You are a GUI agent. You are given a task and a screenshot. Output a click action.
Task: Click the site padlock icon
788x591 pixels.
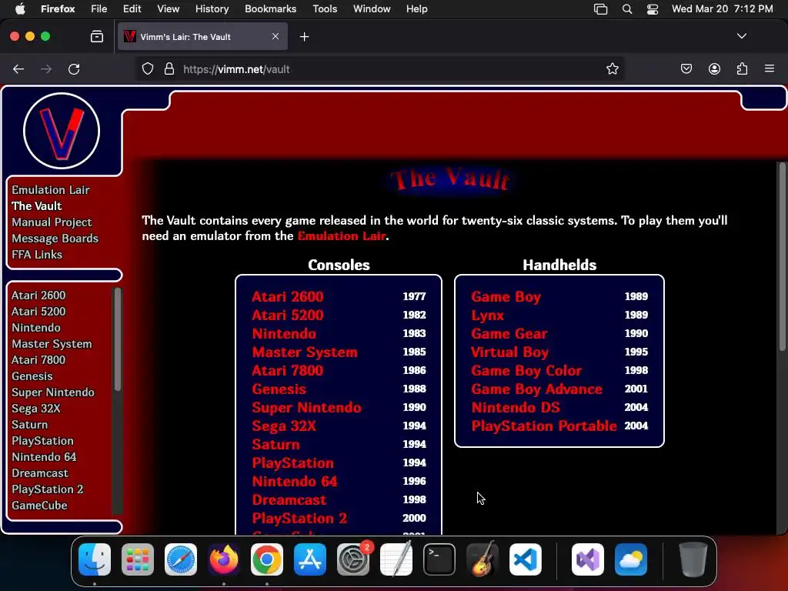(169, 68)
